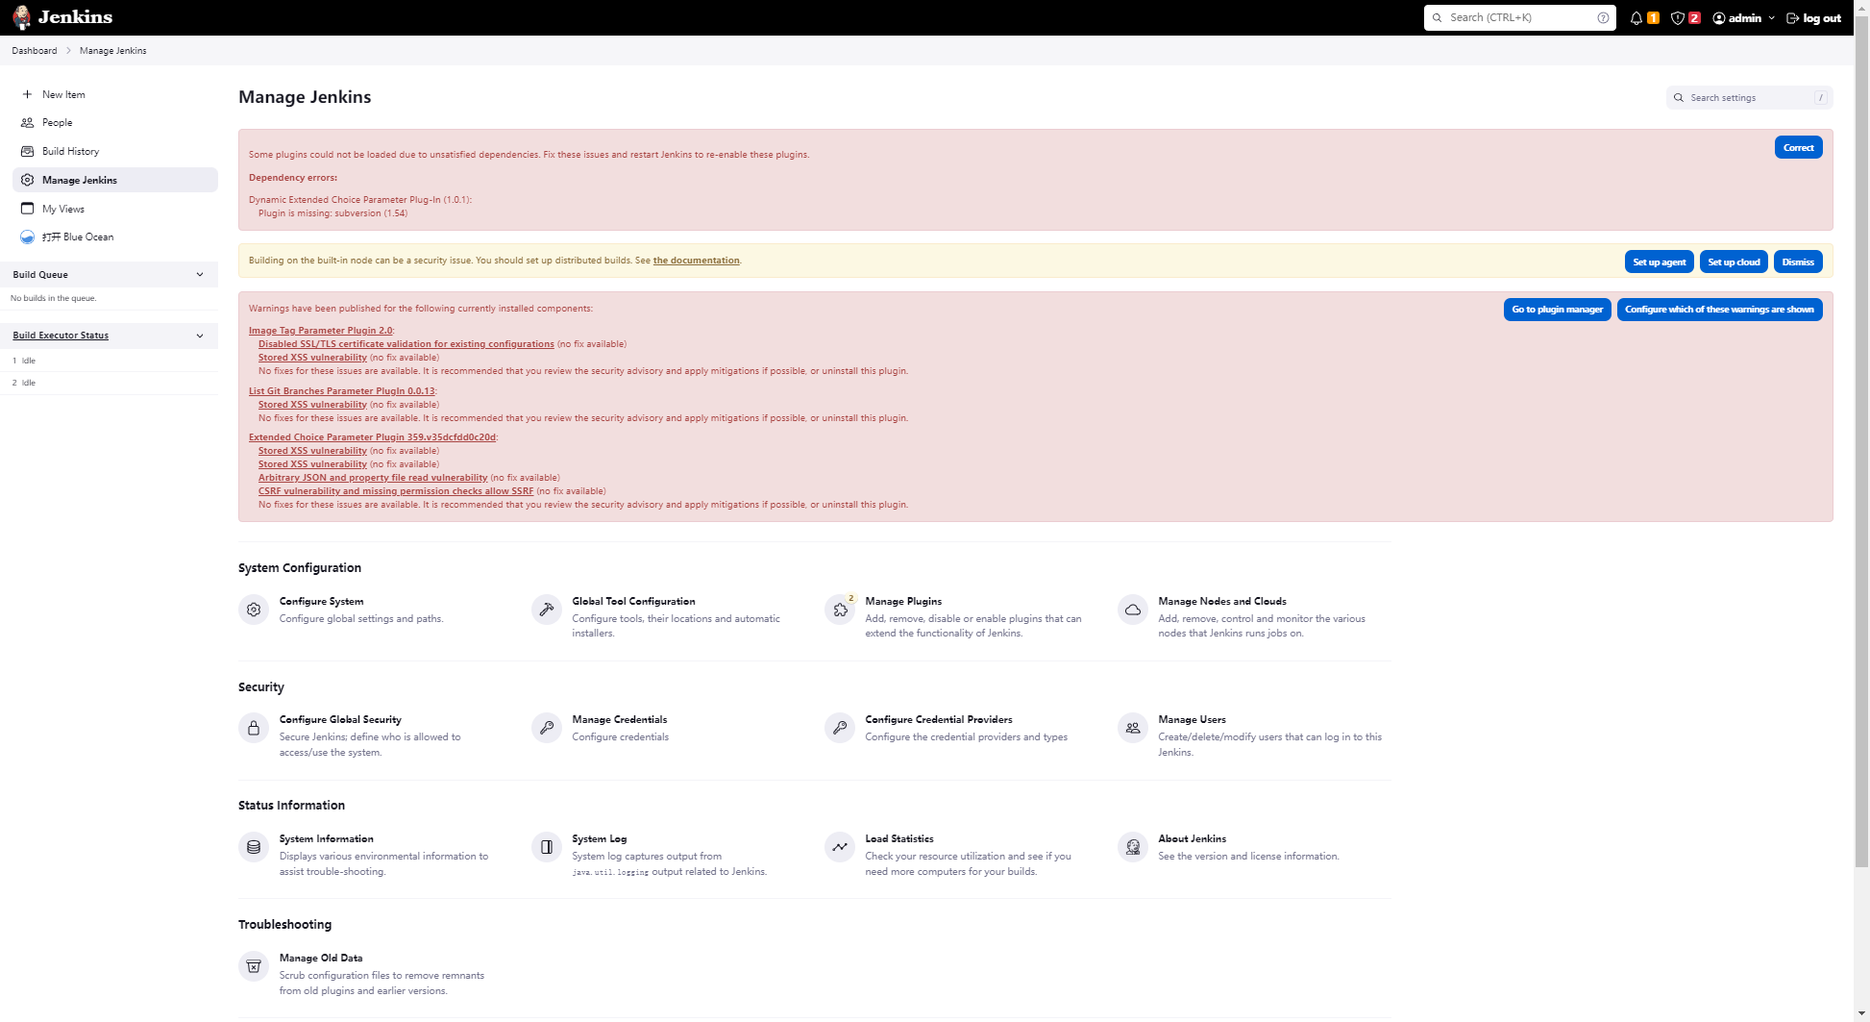Click Dashboard in the breadcrumb
The image size is (1870, 1022).
point(35,50)
